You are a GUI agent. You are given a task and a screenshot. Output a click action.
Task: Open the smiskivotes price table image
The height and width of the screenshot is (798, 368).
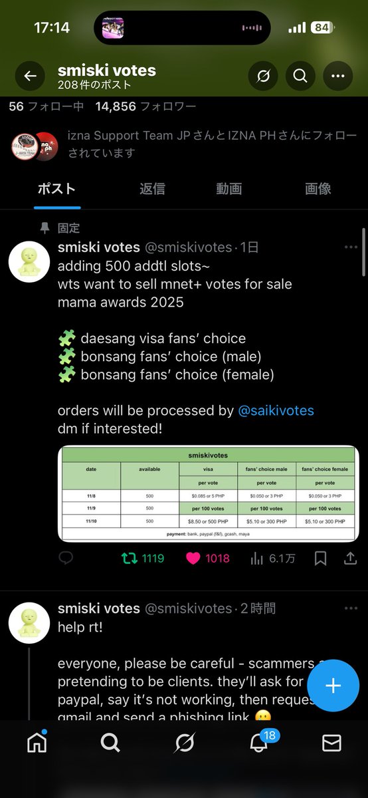(209, 494)
